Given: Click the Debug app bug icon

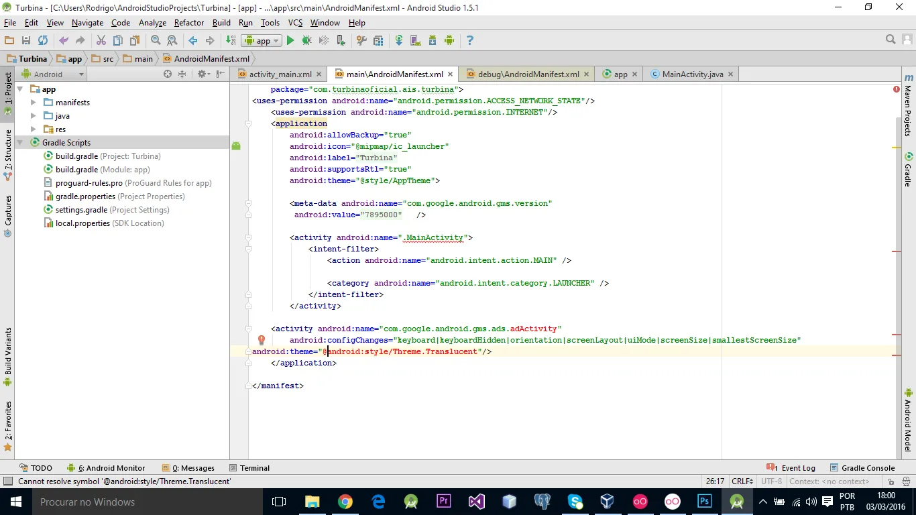Looking at the screenshot, I should [x=306, y=41].
